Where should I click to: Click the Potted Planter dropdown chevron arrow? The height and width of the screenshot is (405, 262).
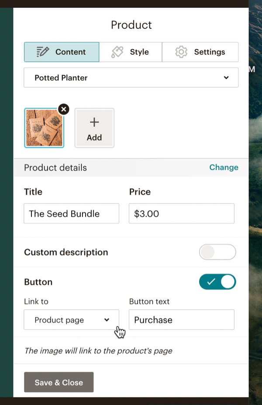point(226,78)
